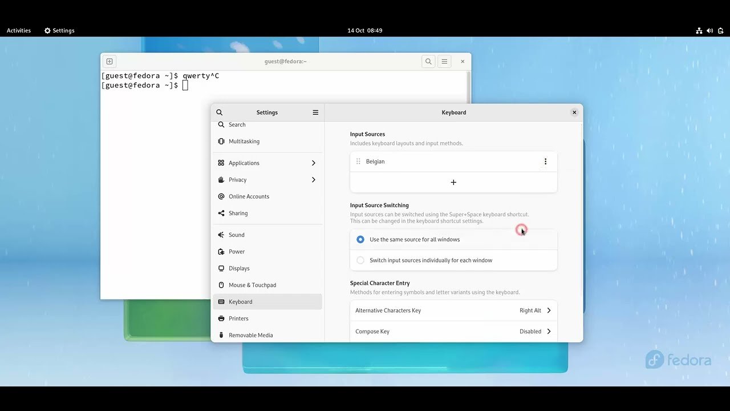The width and height of the screenshot is (730, 411).
Task: Open Compose Key chevron
Action: point(549,331)
